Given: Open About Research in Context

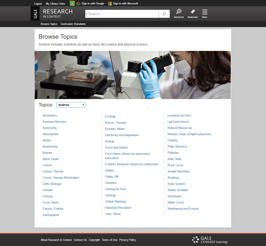Looking at the screenshot, I should [56, 240].
